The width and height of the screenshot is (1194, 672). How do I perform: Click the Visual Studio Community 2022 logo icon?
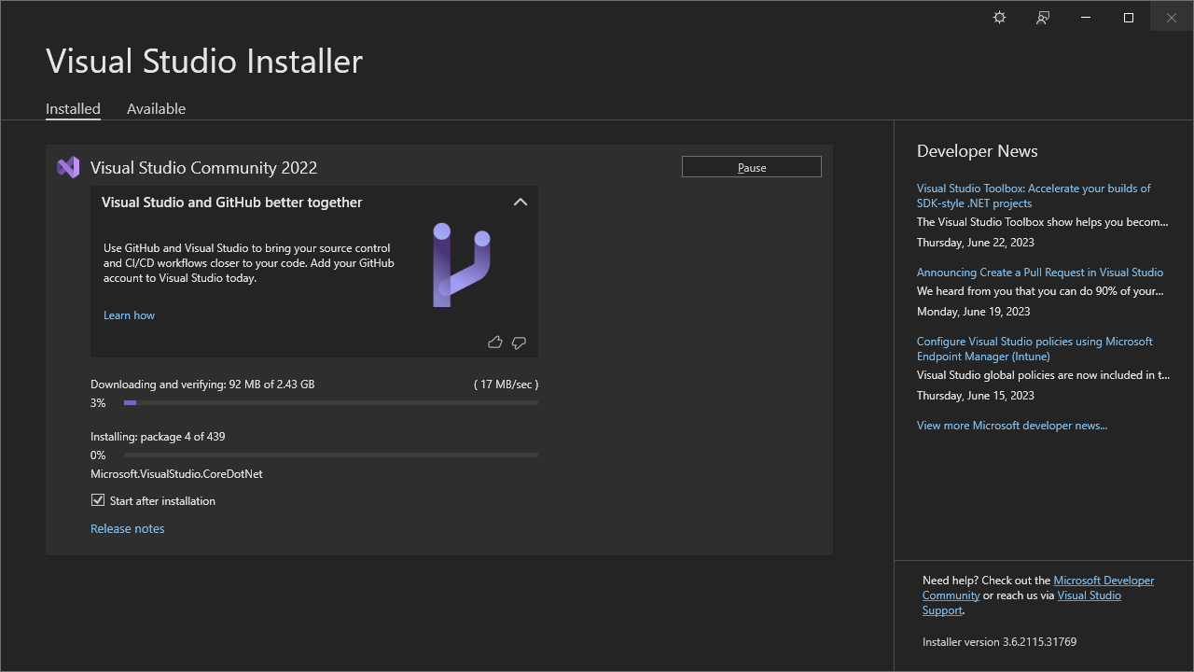(x=68, y=167)
